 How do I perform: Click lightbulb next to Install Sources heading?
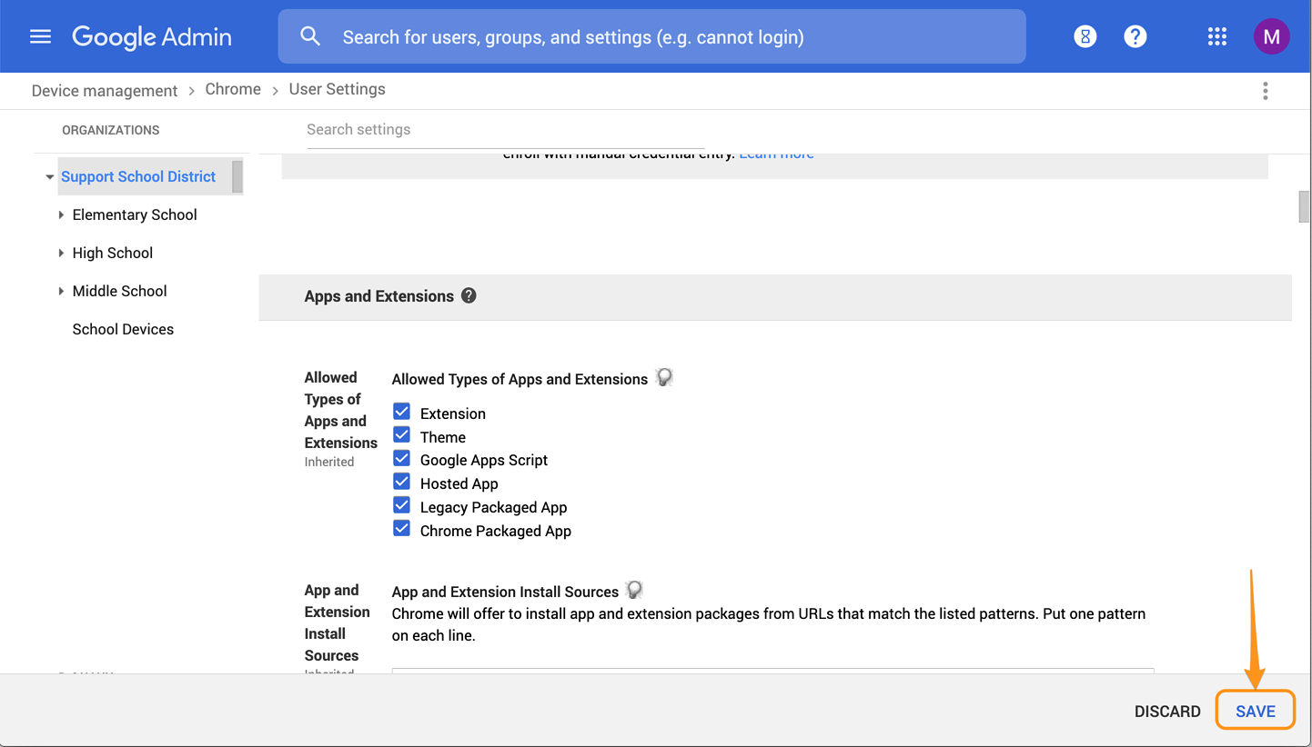tap(634, 590)
